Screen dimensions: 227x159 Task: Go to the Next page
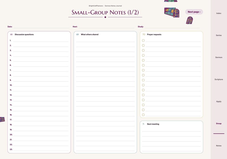(x=194, y=12)
